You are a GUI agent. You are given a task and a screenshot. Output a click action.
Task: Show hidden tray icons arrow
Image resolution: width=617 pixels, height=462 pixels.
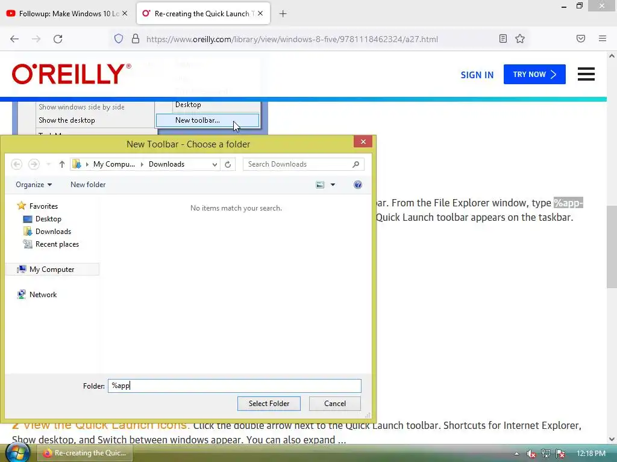coord(516,454)
